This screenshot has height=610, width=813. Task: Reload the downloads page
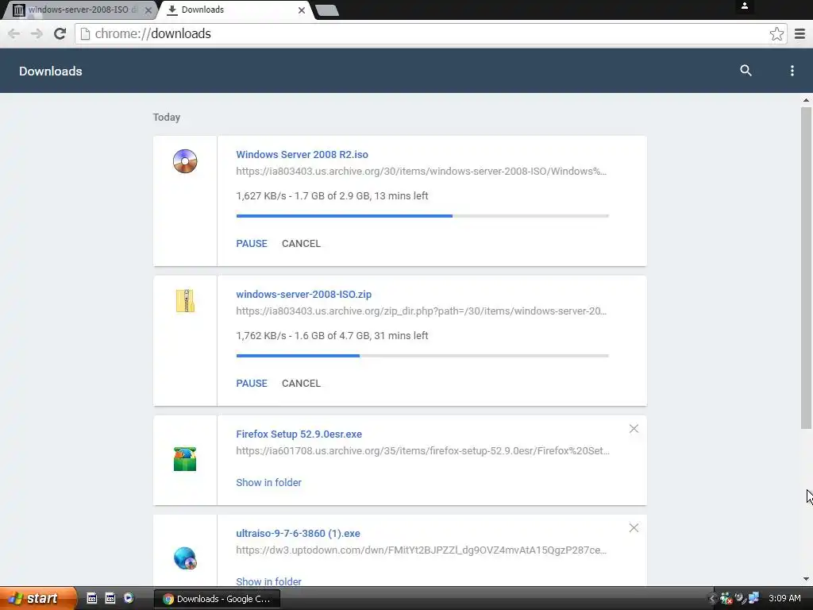coord(60,33)
